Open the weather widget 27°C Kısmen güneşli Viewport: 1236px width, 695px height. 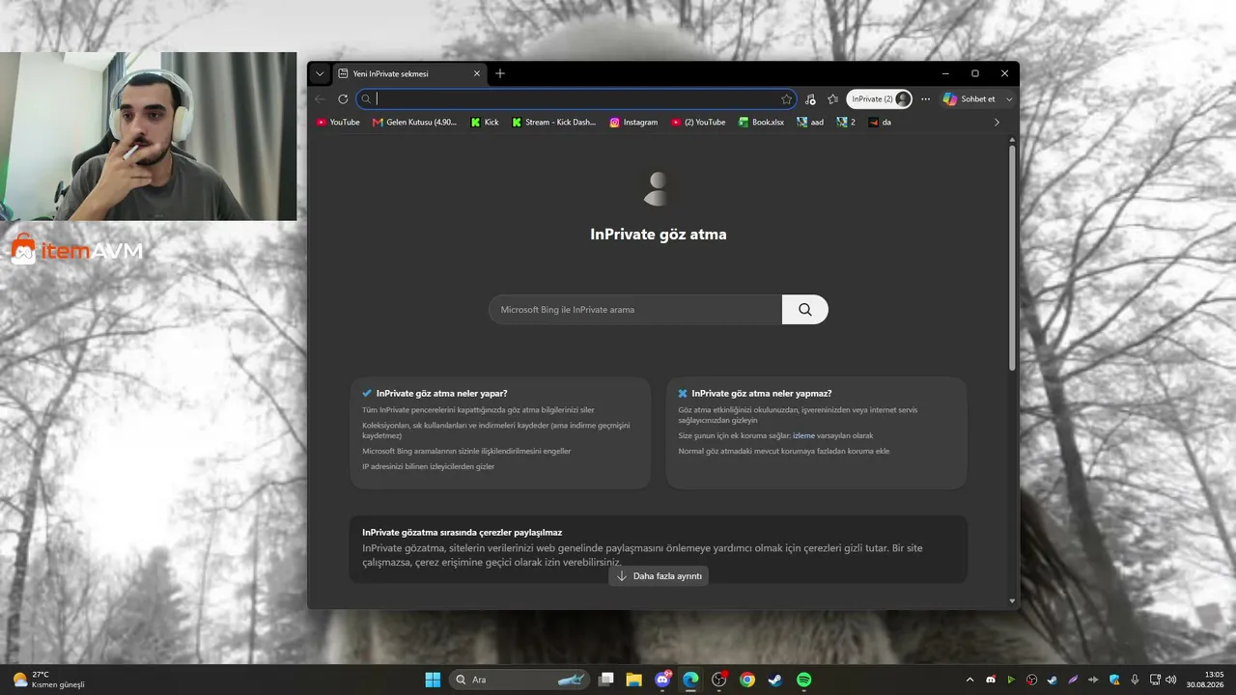pyautogui.click(x=48, y=680)
